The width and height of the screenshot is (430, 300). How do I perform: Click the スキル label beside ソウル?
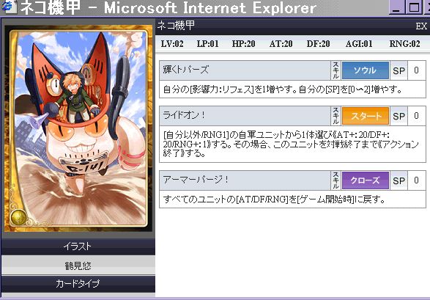click(x=336, y=70)
